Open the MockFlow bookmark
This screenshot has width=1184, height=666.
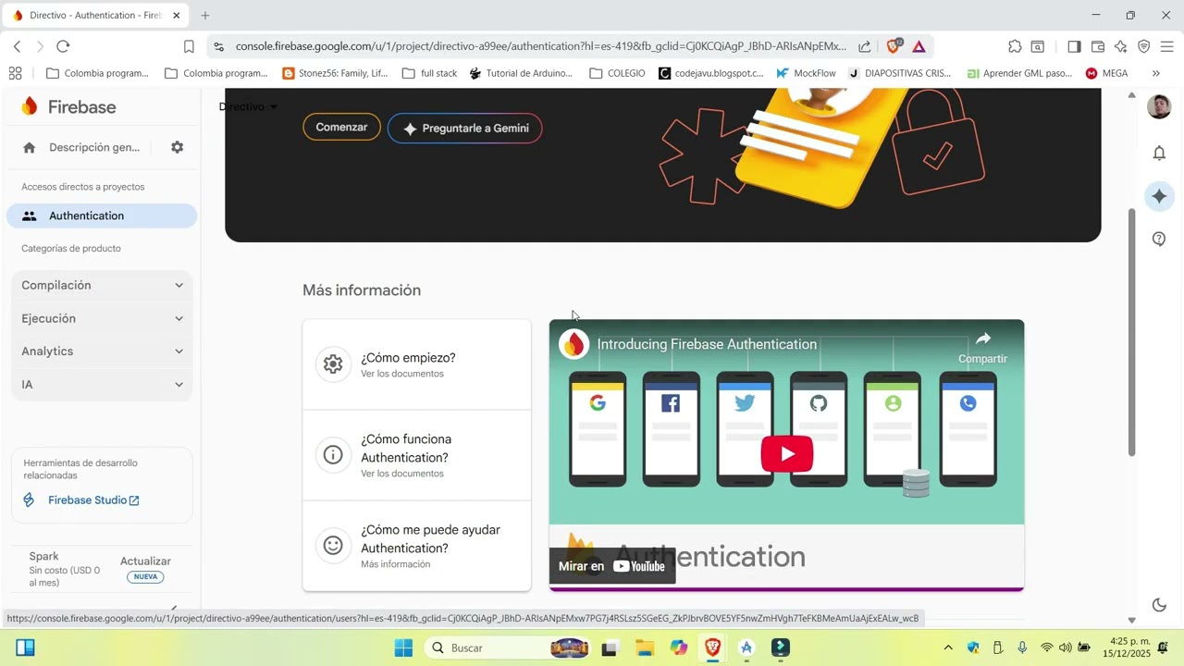click(806, 73)
